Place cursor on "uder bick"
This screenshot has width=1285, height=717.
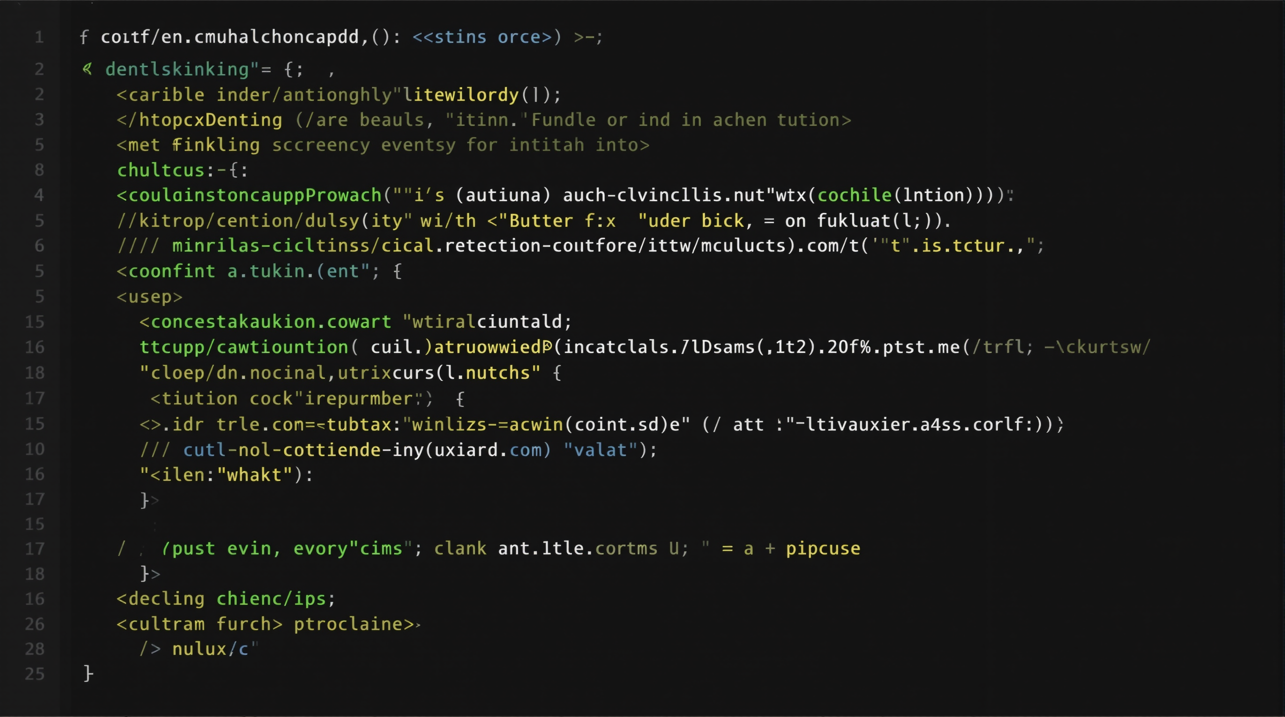click(x=696, y=220)
